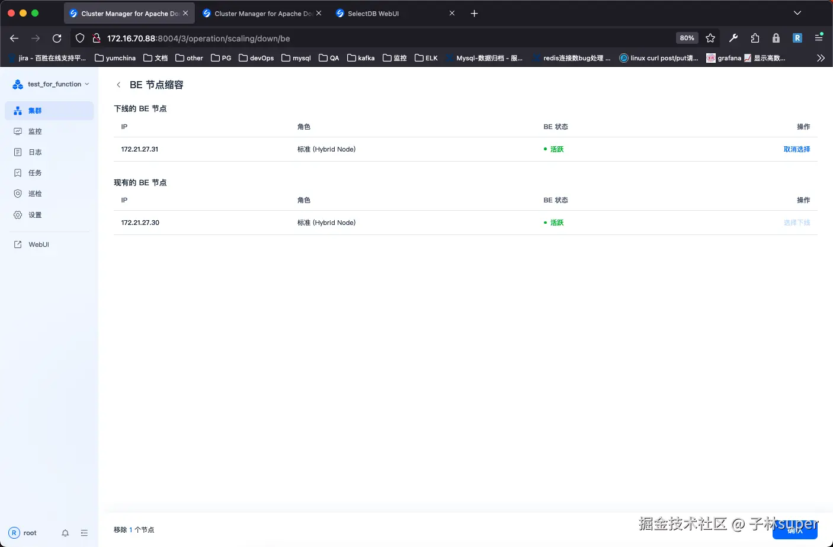Click 取消选择 for node 172.21.27.31
The height and width of the screenshot is (547, 833).
(797, 149)
